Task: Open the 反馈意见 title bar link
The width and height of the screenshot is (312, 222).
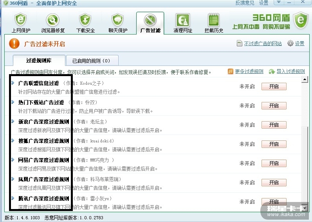Action: click(x=245, y=3)
